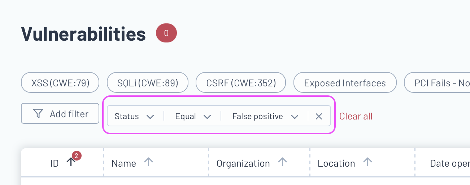
Task: Click the Clear all link
Action: coord(356,116)
